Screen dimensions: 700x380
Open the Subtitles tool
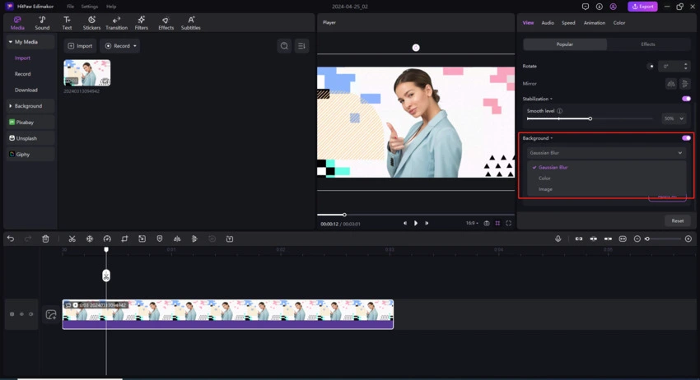click(x=190, y=22)
